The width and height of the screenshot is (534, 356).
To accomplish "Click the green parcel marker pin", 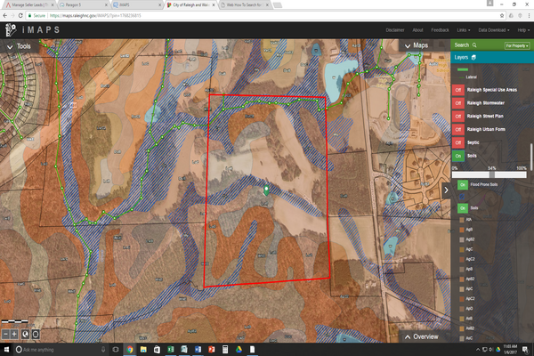I will [266, 189].
